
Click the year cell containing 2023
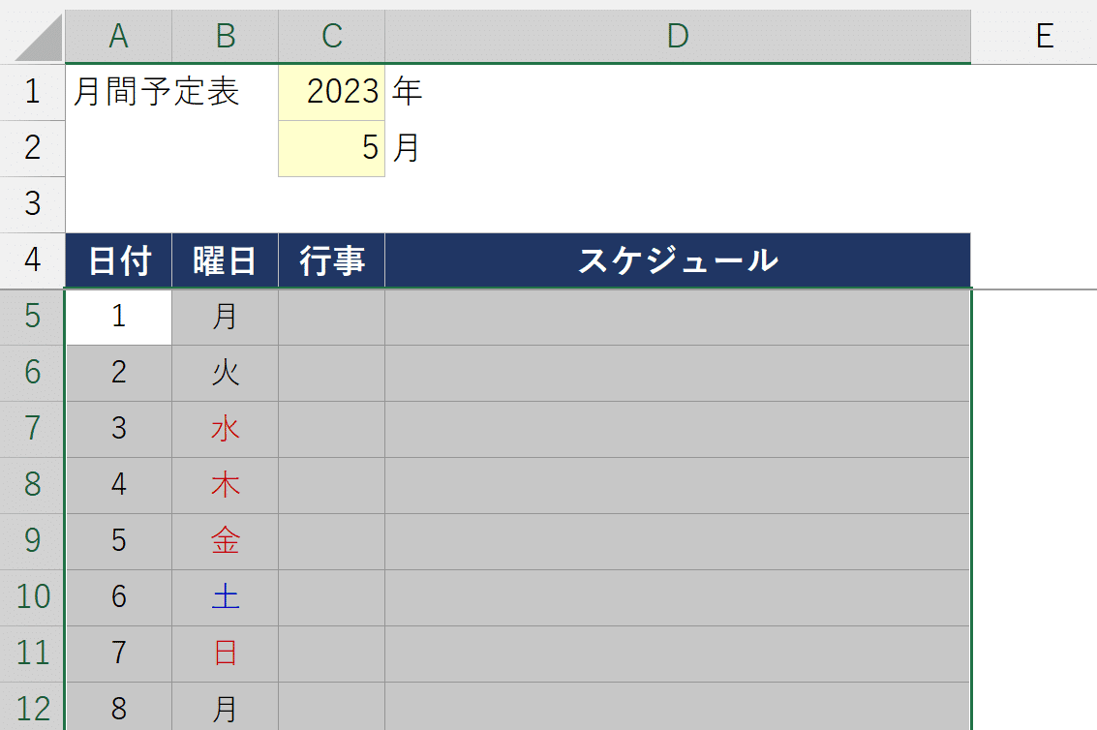point(332,92)
